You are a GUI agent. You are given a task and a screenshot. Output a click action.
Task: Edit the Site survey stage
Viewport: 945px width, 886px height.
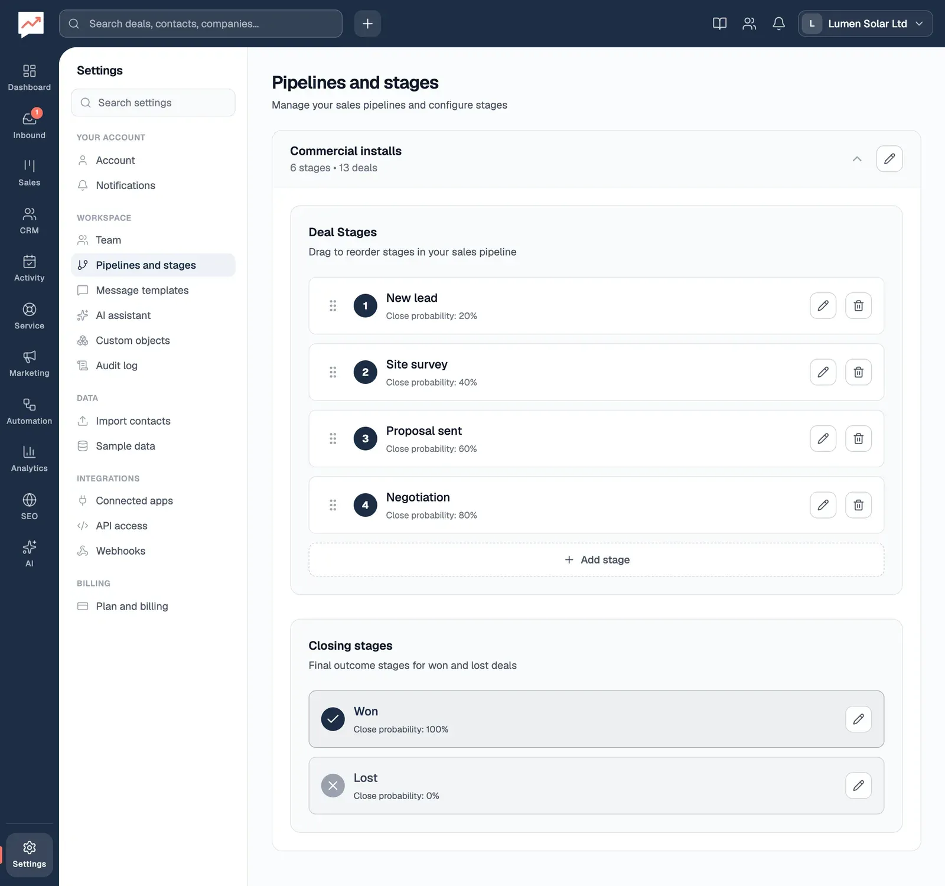pos(823,372)
